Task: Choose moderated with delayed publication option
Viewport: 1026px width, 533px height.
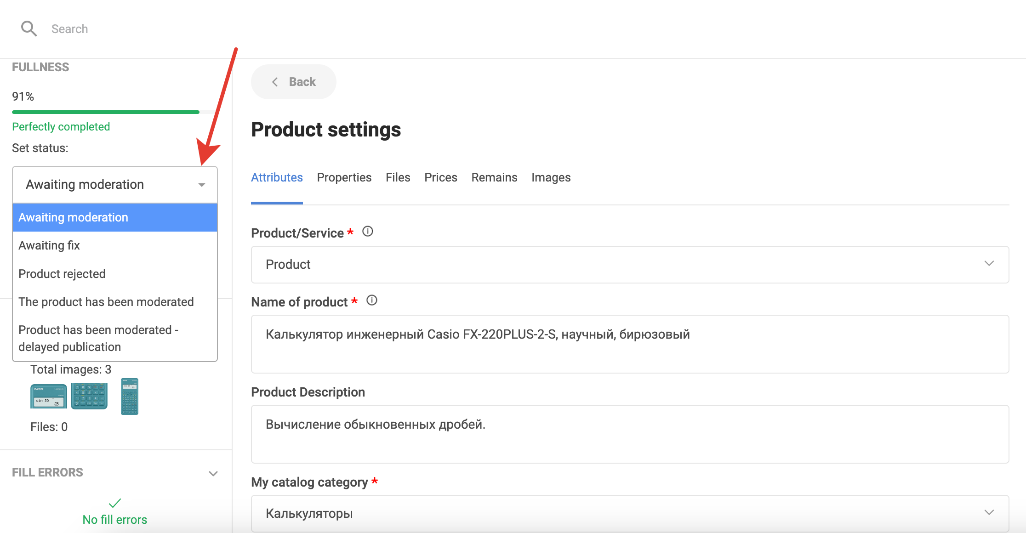Action: coord(98,338)
